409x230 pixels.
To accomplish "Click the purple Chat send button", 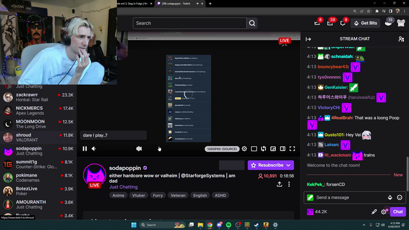I will (398, 211).
